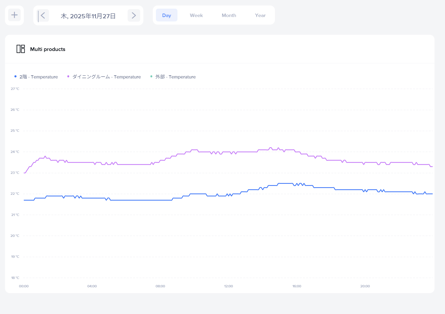This screenshot has width=445, height=314.
Task: Click the purple dining room temperature line
Action: pos(131,164)
